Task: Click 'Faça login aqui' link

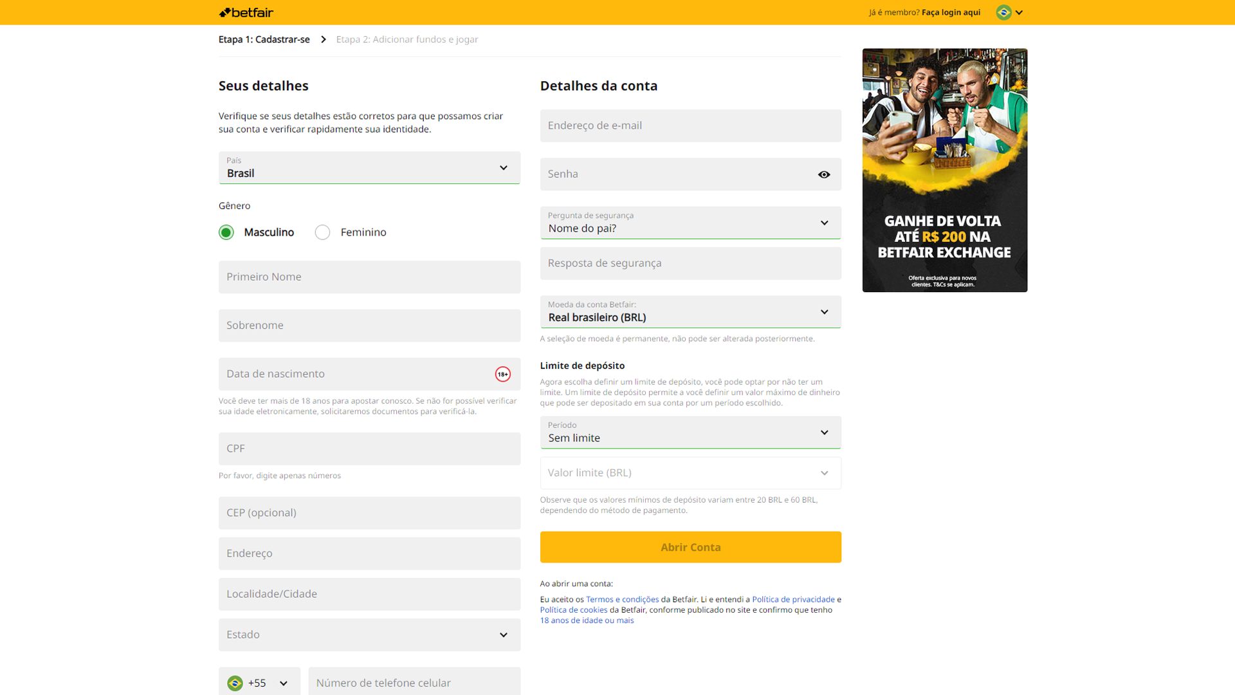Action: (951, 12)
